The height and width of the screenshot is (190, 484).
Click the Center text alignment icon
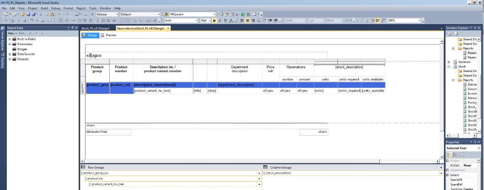248,21
